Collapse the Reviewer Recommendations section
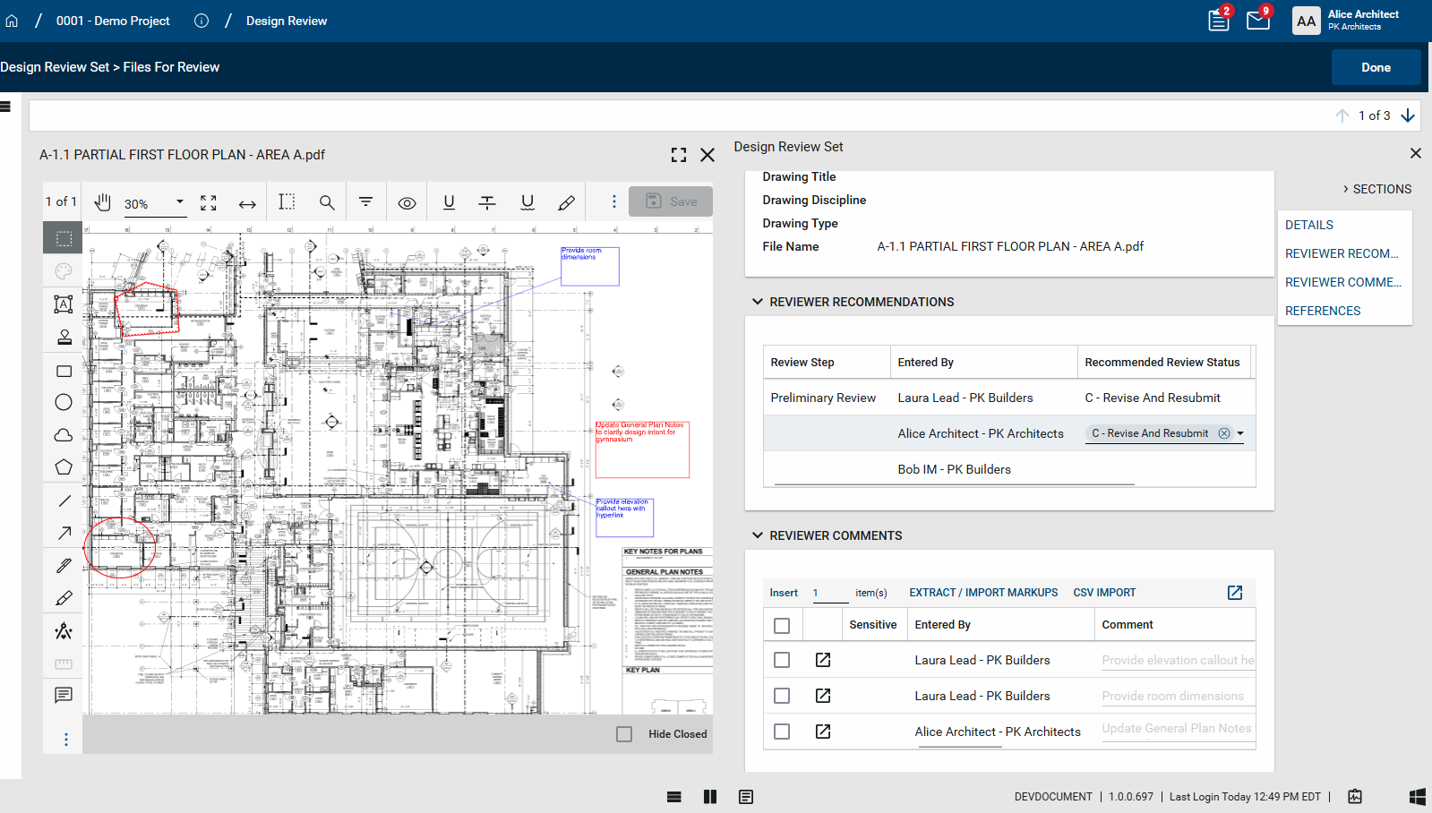Viewport: 1432px width, 813px height. [758, 302]
